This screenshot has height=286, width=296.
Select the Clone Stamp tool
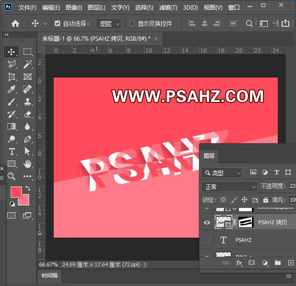click(27, 102)
